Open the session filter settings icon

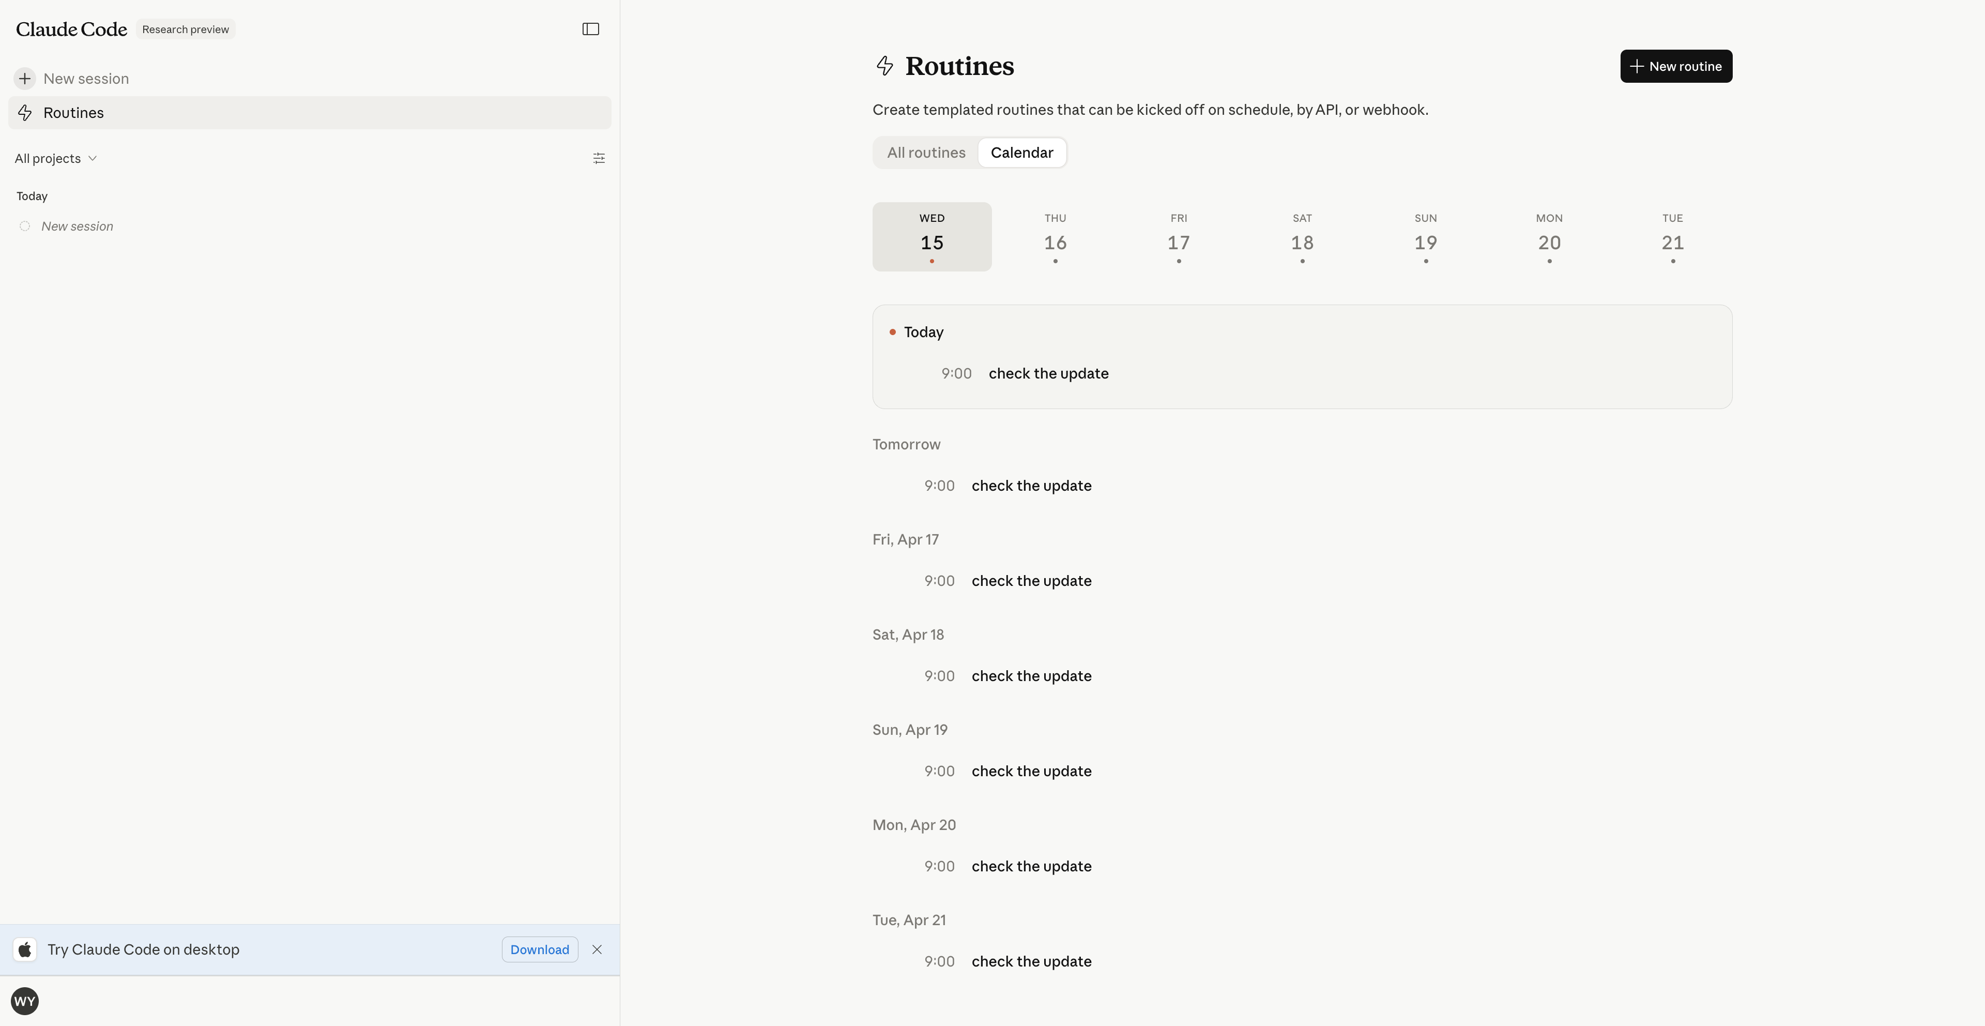(599, 158)
